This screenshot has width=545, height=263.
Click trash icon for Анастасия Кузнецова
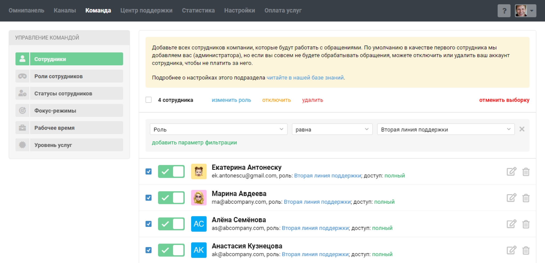pos(526,250)
